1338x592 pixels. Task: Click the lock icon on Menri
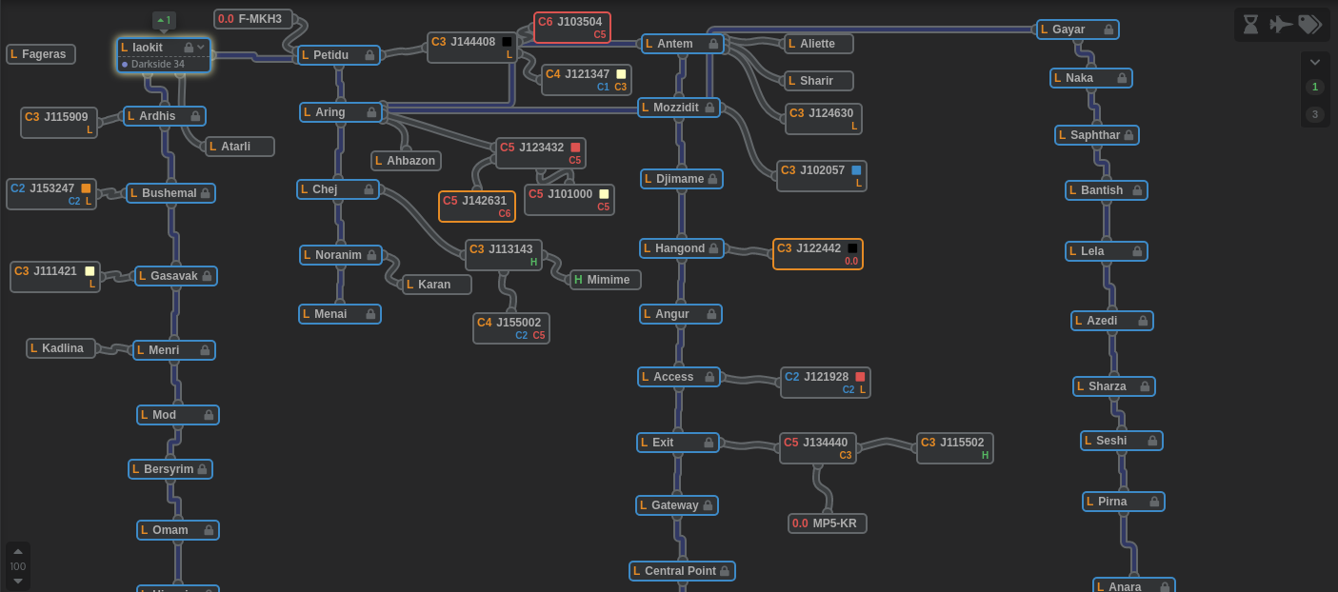coord(205,350)
